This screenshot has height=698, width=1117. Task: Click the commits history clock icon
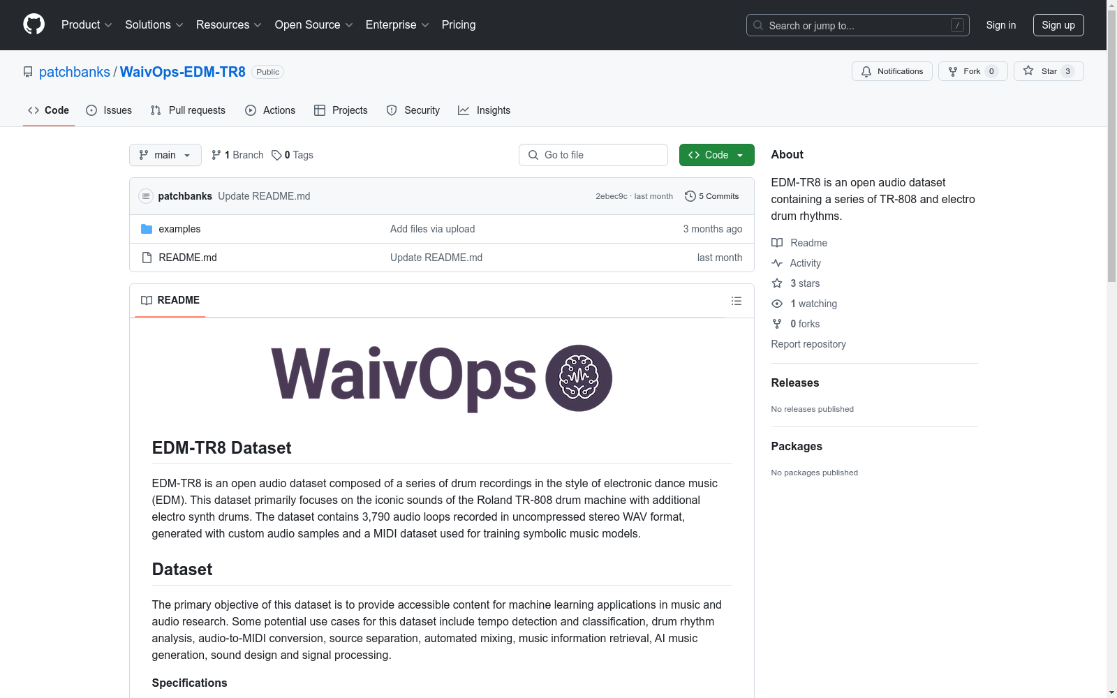coord(690,196)
